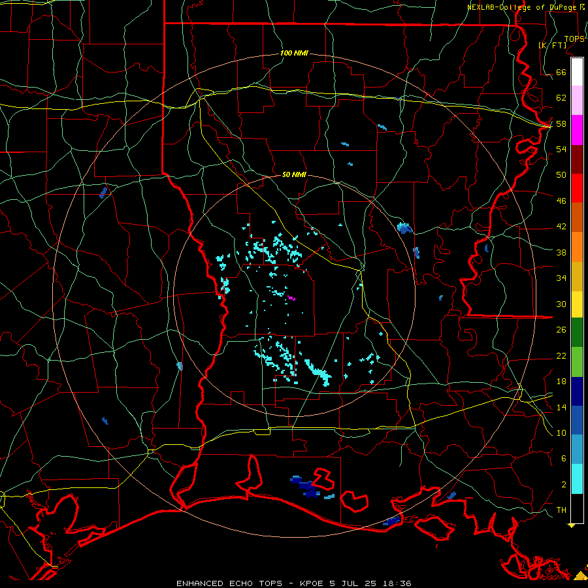Click the 50 NMI range ring label

(x=294, y=174)
